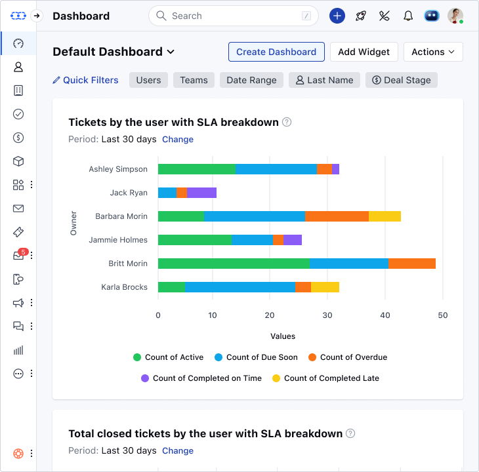Click the rocket icon in top bar
479x472 pixels.
click(361, 16)
